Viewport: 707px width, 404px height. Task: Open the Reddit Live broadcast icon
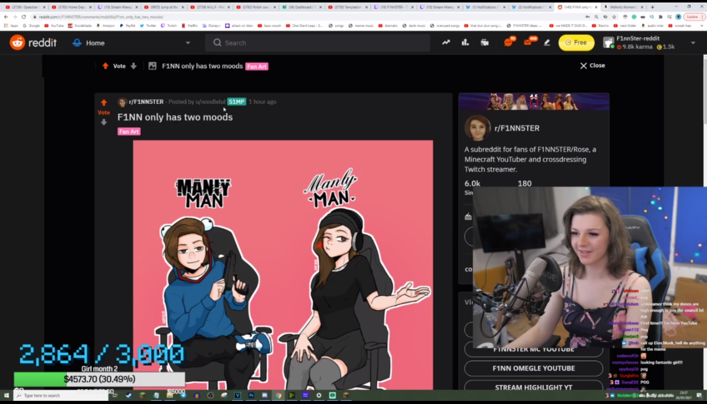pyautogui.click(x=485, y=42)
